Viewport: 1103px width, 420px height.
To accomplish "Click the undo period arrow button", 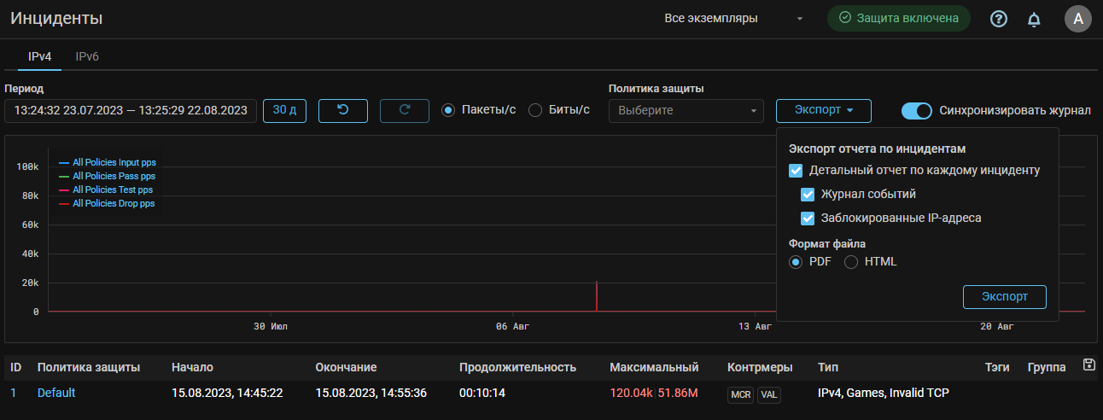I will (x=343, y=110).
